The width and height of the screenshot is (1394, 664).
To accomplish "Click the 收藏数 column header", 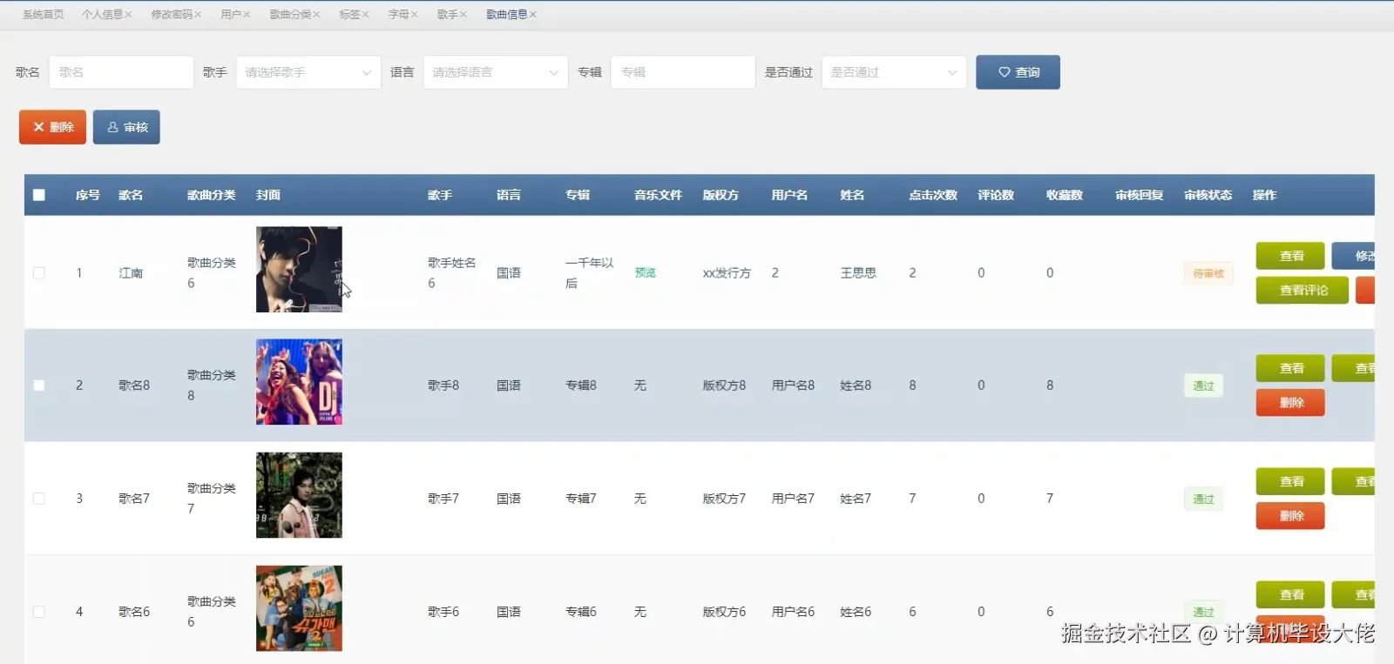I will (1065, 195).
